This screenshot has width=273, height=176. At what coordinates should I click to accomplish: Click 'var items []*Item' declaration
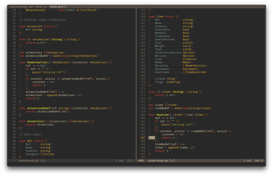tap(162, 105)
